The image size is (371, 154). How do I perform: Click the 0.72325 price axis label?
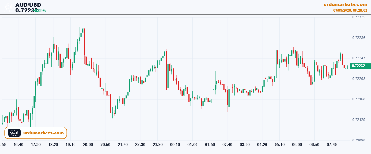[358, 17]
